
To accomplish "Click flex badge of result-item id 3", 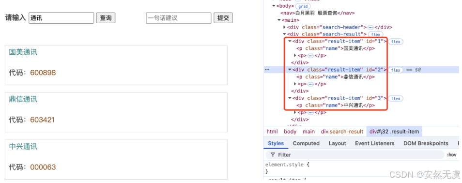I will [396, 98].
